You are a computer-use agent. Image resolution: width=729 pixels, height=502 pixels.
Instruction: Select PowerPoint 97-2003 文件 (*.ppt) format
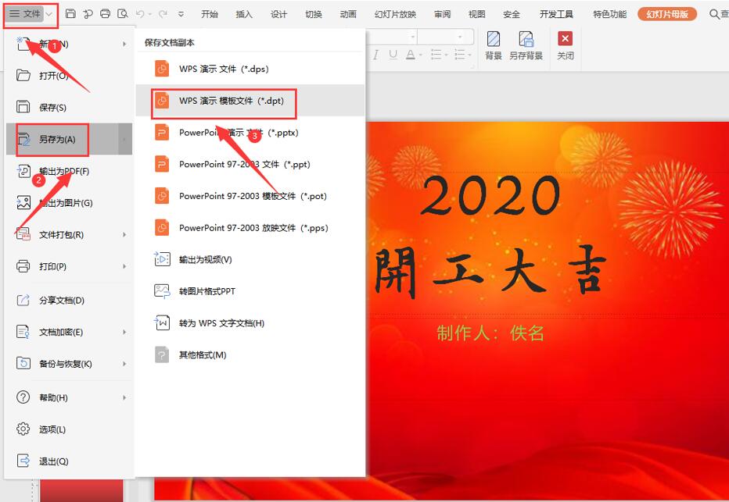tap(250, 164)
